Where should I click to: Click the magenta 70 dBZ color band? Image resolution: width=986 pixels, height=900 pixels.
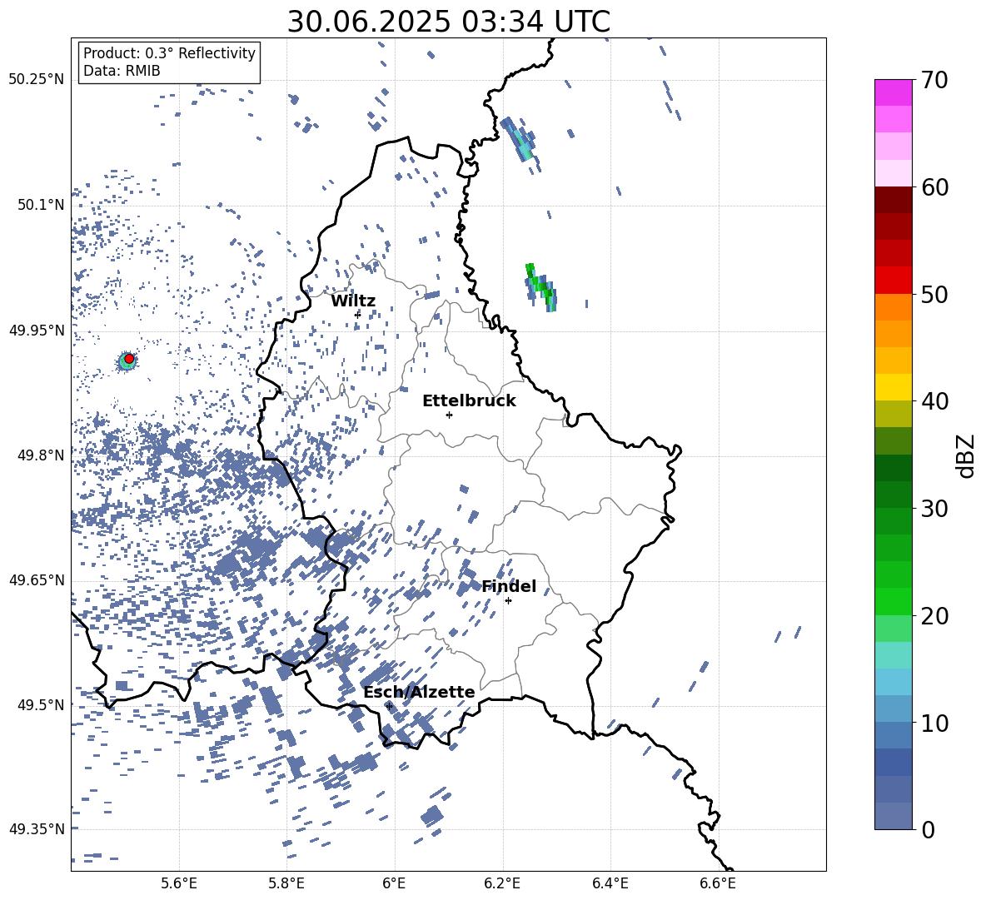click(893, 92)
